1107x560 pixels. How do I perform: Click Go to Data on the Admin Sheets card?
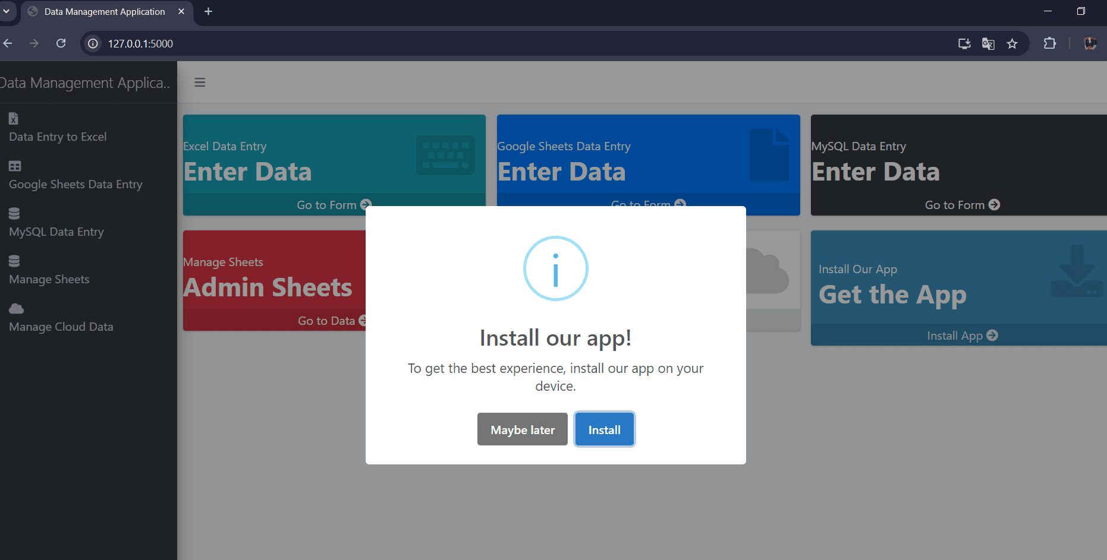click(332, 320)
